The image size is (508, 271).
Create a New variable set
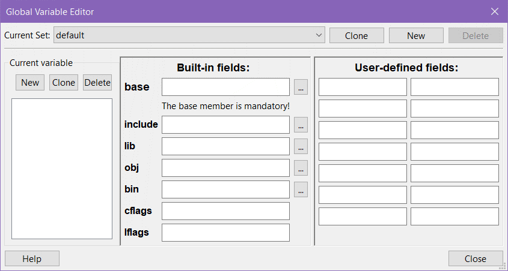(x=416, y=35)
